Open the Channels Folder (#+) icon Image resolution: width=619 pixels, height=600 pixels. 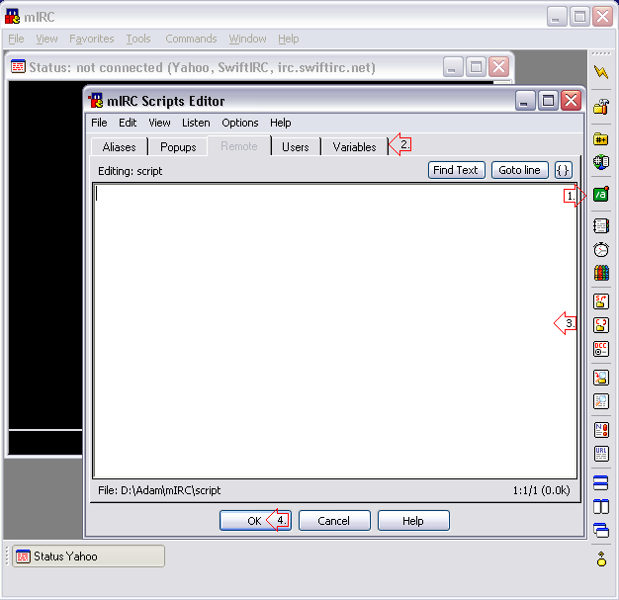pyautogui.click(x=601, y=139)
